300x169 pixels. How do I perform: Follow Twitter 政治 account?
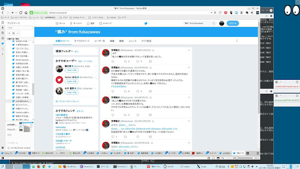[x=72, y=81]
